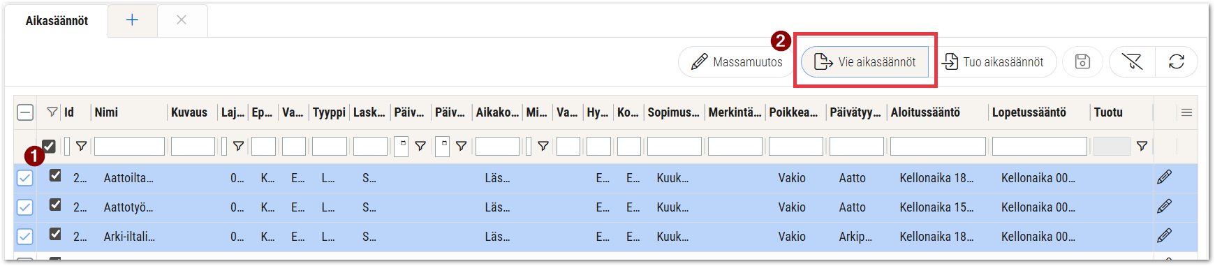
Task: Focus the Poikkea… filter input field
Action: pos(796,146)
